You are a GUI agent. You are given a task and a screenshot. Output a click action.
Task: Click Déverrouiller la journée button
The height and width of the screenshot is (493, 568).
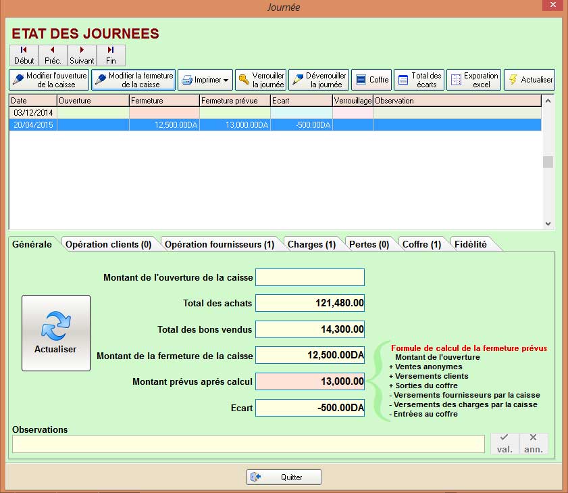(x=319, y=80)
